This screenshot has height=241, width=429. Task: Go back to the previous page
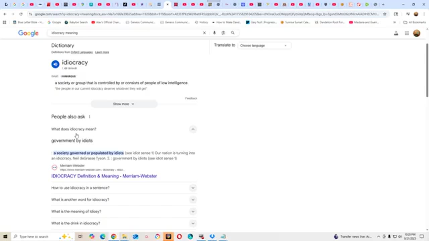pyautogui.click(x=5, y=14)
